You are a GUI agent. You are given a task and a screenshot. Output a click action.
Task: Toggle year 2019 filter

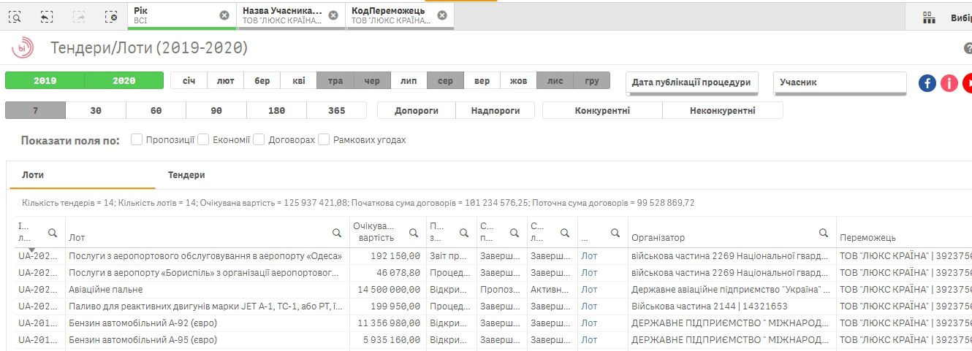(45, 80)
